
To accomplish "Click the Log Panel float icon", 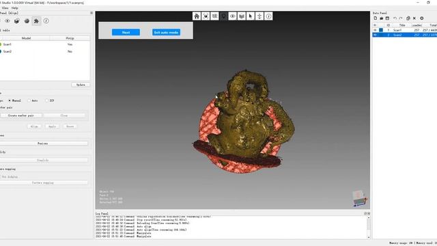I will tap(365, 213).
